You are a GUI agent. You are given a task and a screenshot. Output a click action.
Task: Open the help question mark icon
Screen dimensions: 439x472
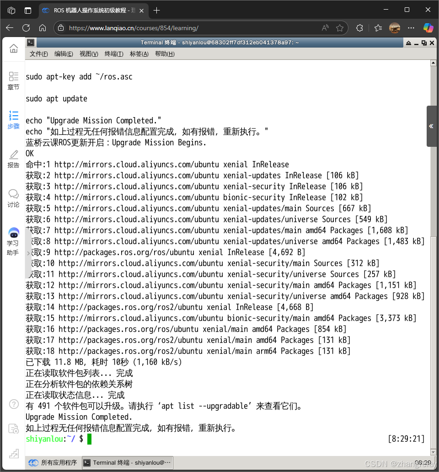coord(14,404)
